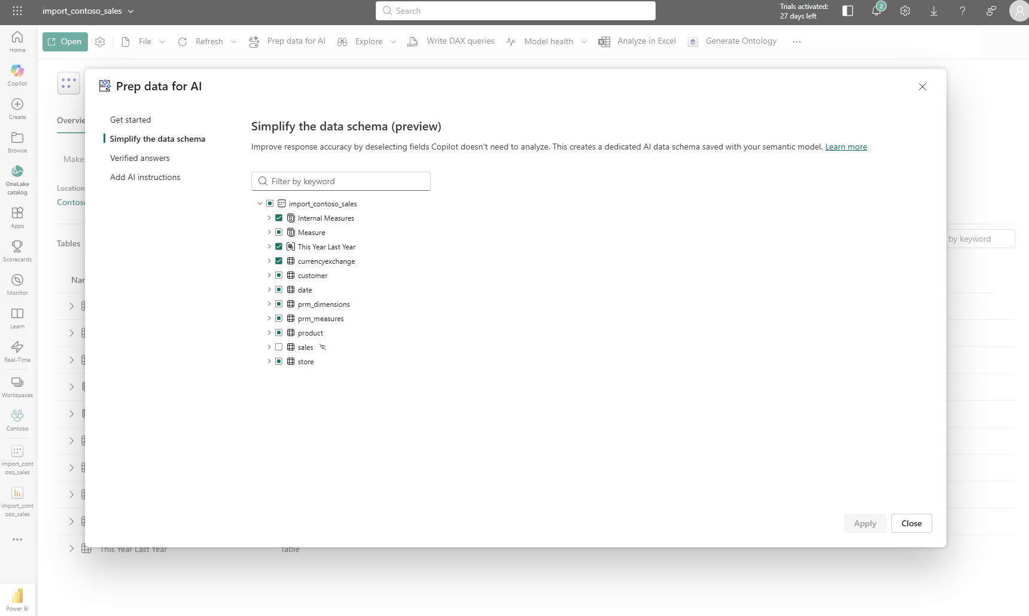The height and width of the screenshot is (616, 1029).
Task: Click the layout toggle icon near trial notice
Action: click(x=848, y=11)
